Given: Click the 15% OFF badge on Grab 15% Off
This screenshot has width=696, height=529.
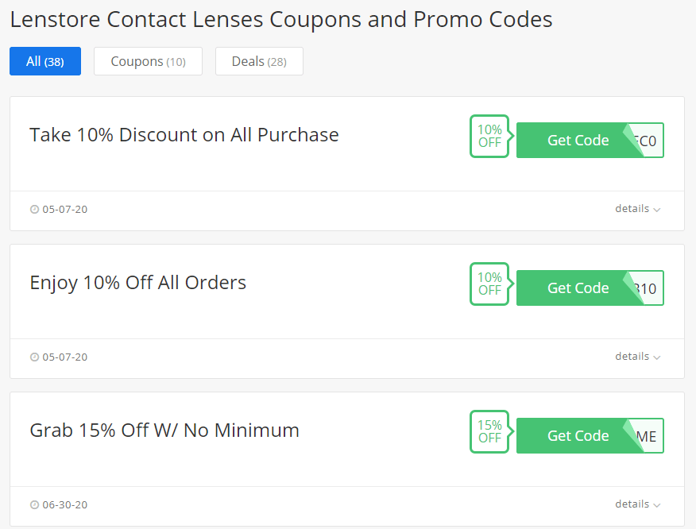Looking at the screenshot, I should pos(489,432).
